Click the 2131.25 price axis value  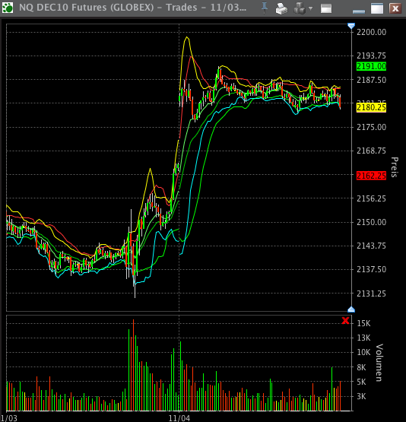371,293
